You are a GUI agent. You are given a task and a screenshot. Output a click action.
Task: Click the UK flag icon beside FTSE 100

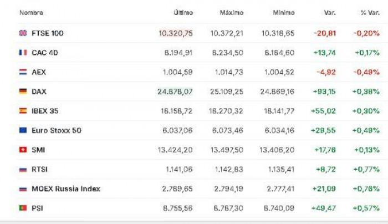[x=23, y=33]
